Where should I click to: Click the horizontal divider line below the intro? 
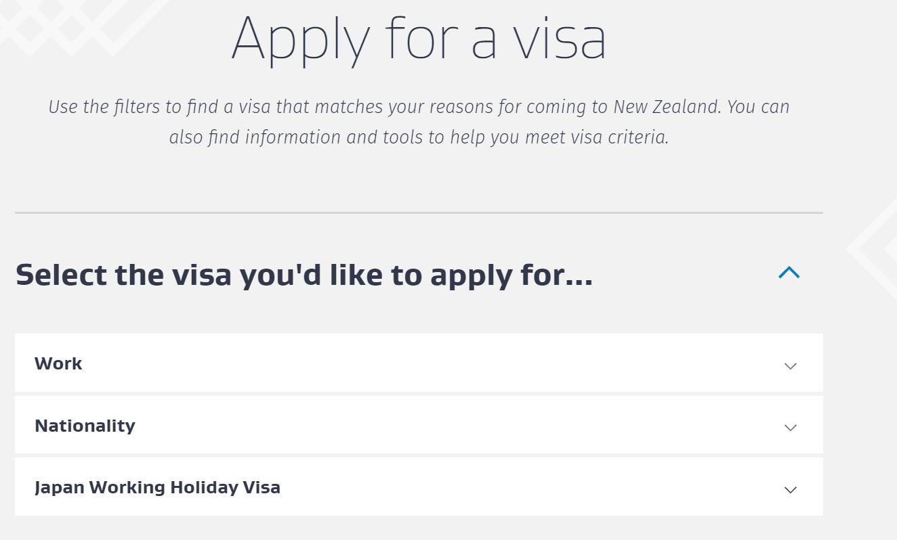click(419, 212)
